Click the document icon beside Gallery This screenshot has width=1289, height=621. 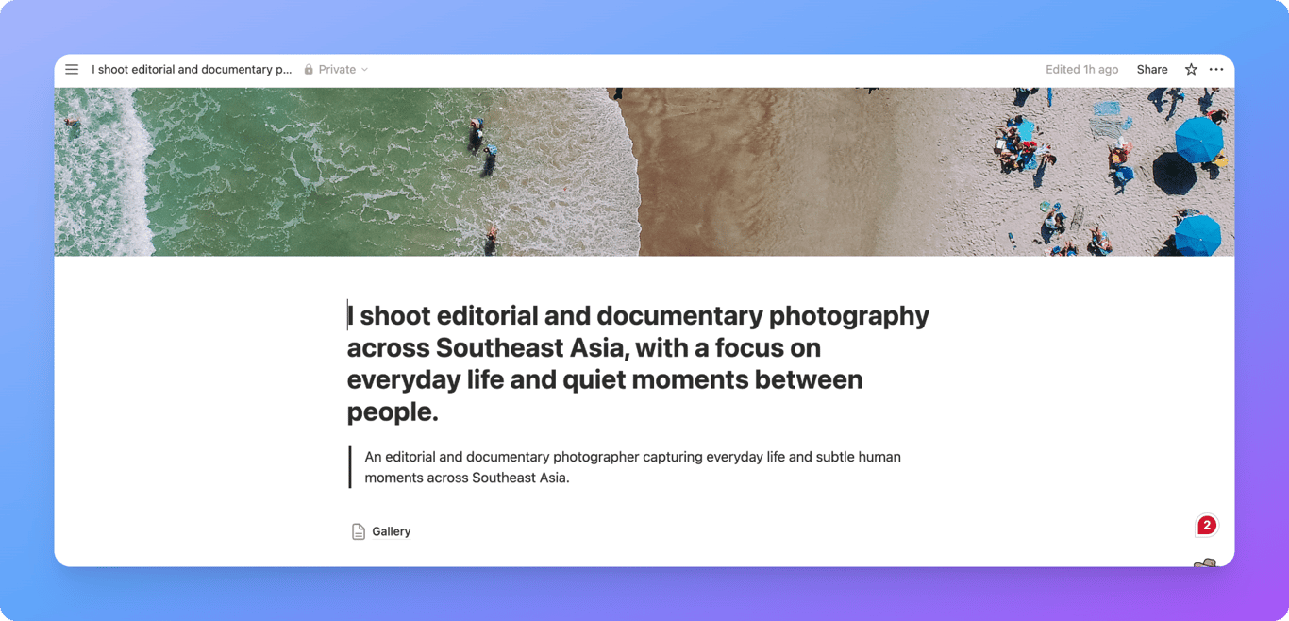click(x=358, y=530)
